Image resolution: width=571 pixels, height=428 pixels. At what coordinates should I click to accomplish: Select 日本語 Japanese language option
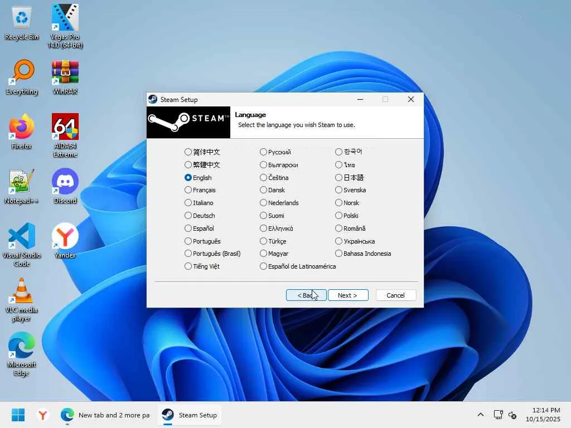tap(350, 178)
